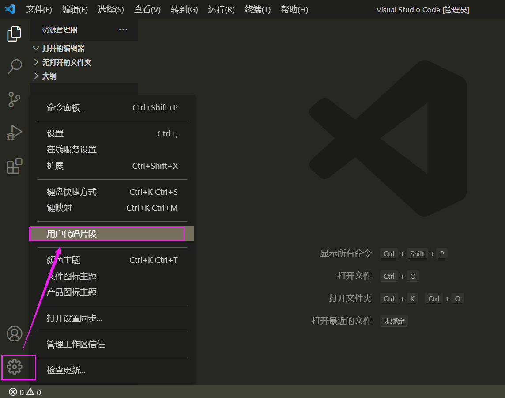Choose 文件图标主题 menu entry

(112, 276)
